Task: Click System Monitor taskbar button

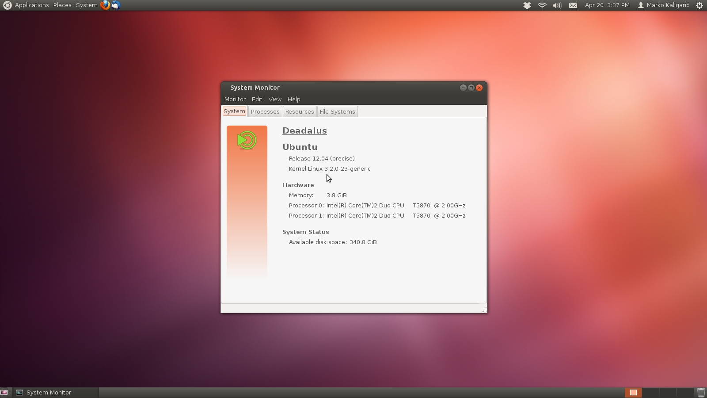Action: (x=56, y=393)
